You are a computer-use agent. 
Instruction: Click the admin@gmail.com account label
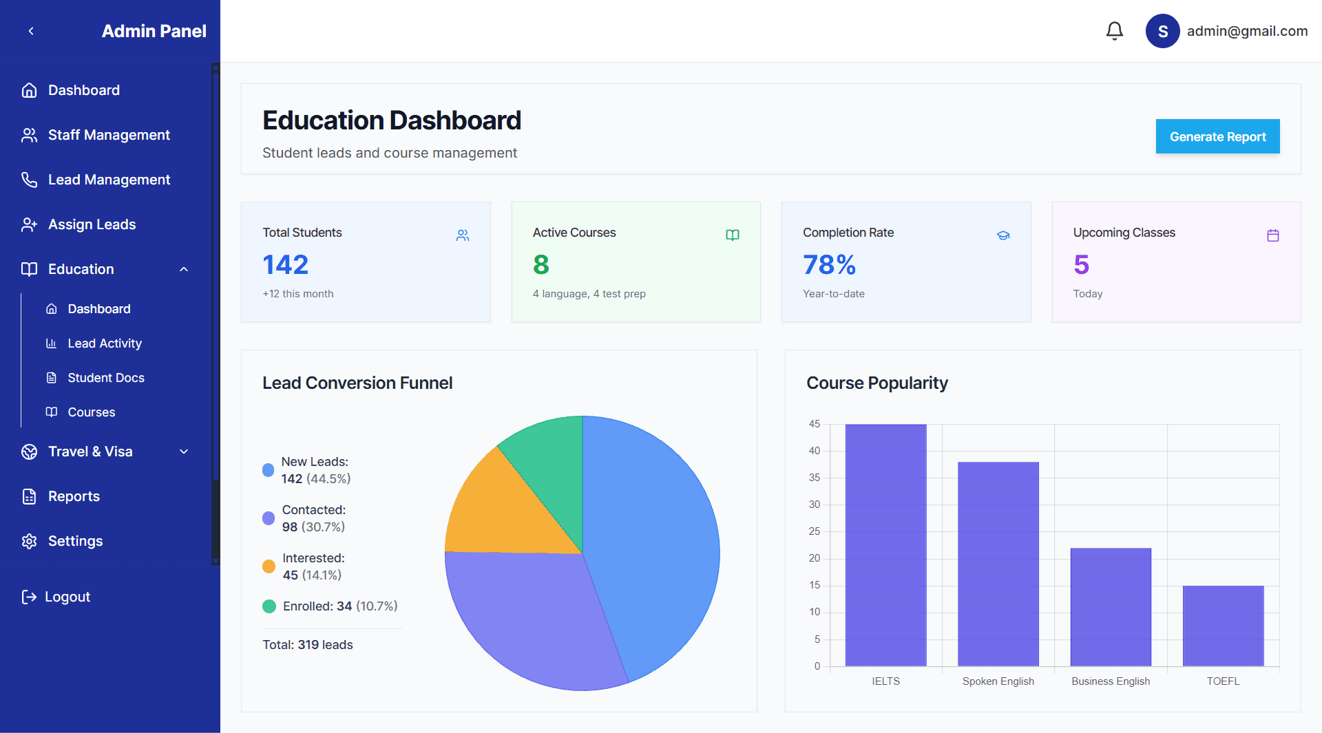tap(1247, 31)
